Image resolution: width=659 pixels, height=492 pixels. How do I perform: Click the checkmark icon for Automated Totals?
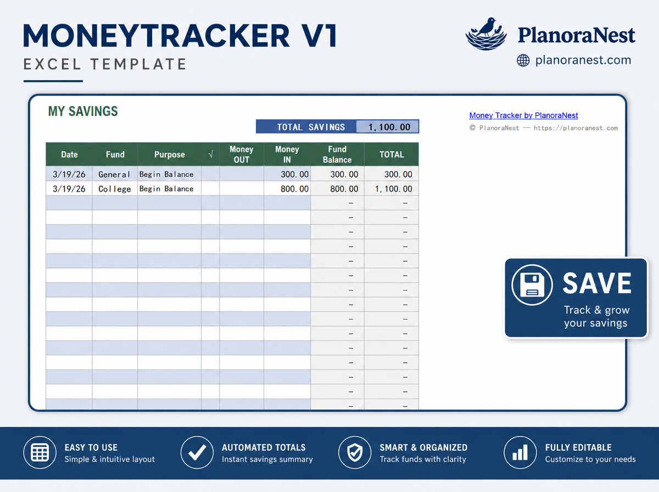(x=198, y=453)
